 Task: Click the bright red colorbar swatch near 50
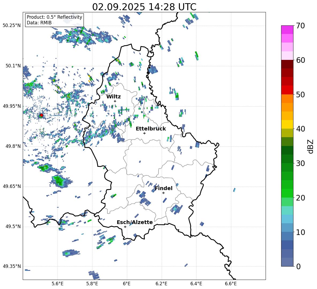click(287, 90)
